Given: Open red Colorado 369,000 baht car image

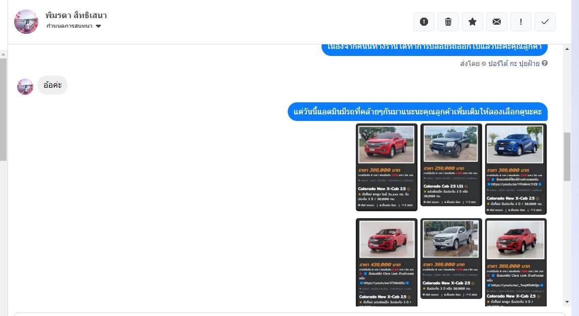Looking at the screenshot, I should click(x=515, y=262).
